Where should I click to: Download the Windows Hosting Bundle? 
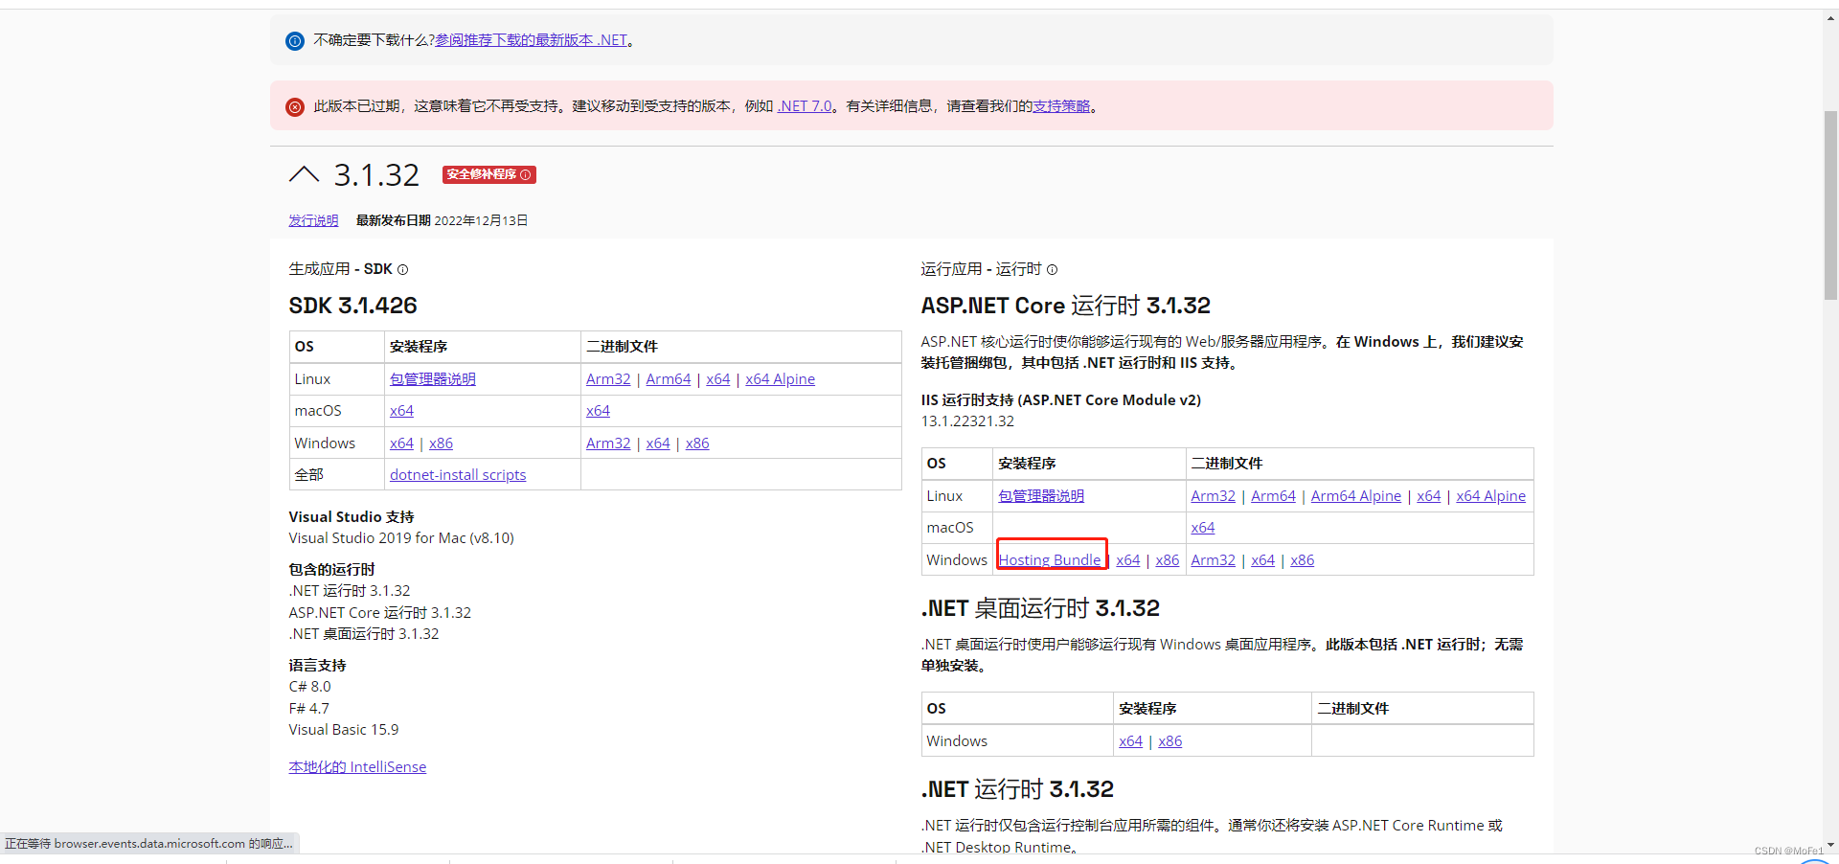point(1050,559)
